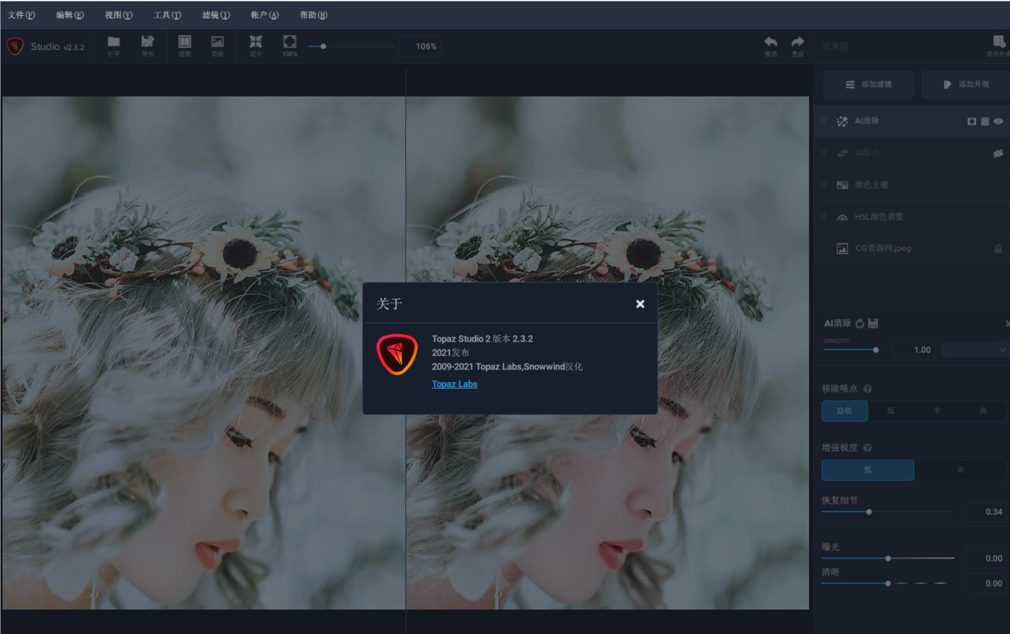Select 自动 for 移除噪点
This screenshot has height=634, width=1010.
tap(844, 411)
